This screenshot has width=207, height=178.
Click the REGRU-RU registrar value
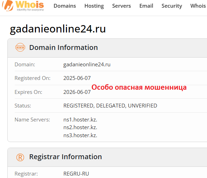click(x=76, y=174)
